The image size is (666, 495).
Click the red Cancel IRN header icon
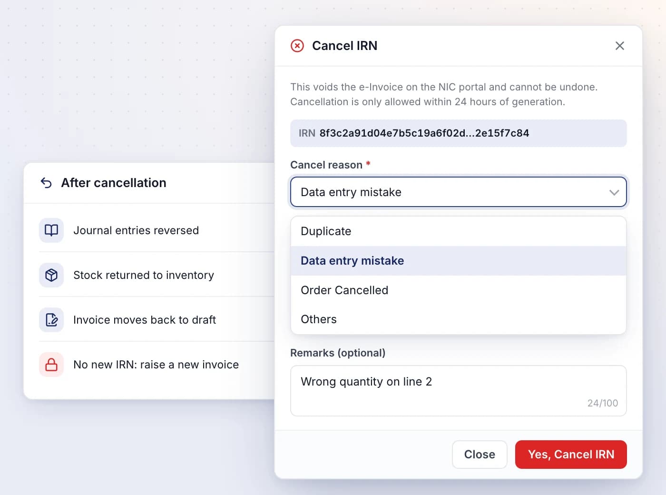(x=297, y=46)
